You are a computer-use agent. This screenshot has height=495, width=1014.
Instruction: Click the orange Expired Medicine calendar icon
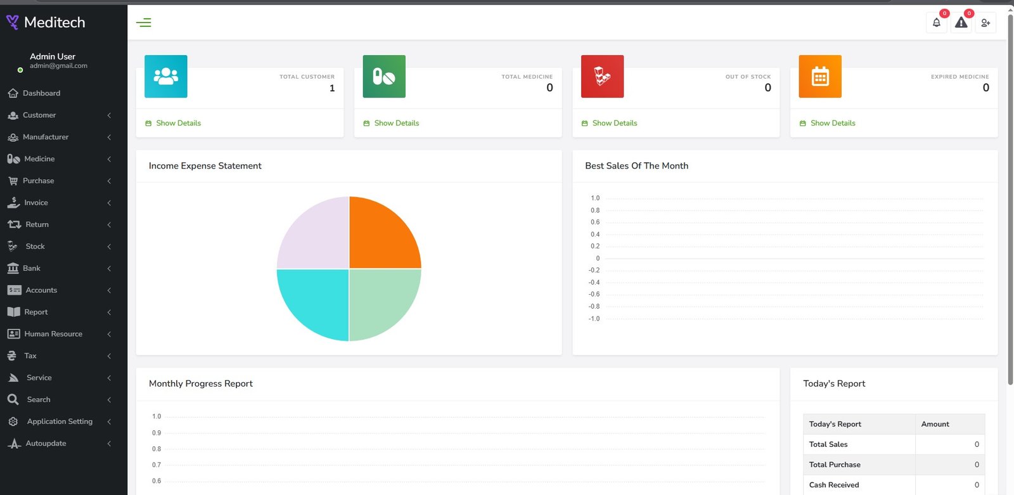tap(820, 77)
